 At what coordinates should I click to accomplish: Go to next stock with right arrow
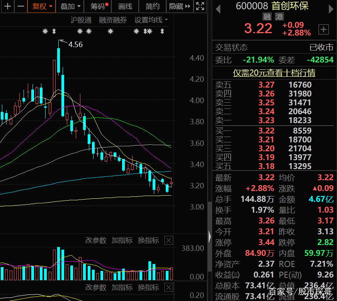pos(330,8)
